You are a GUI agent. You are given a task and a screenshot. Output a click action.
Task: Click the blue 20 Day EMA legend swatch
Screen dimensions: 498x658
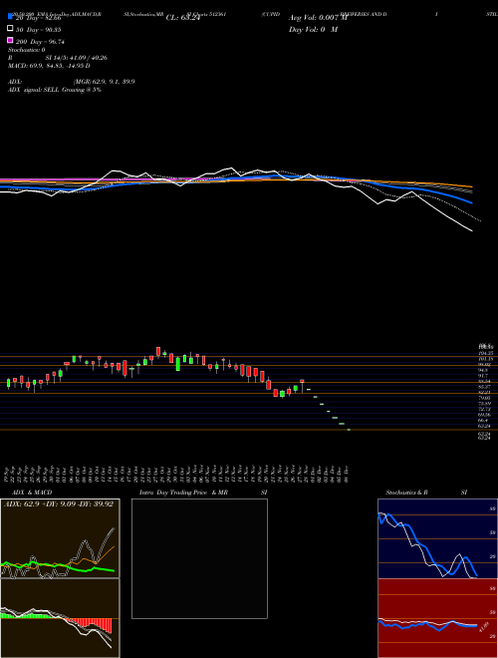point(10,16)
